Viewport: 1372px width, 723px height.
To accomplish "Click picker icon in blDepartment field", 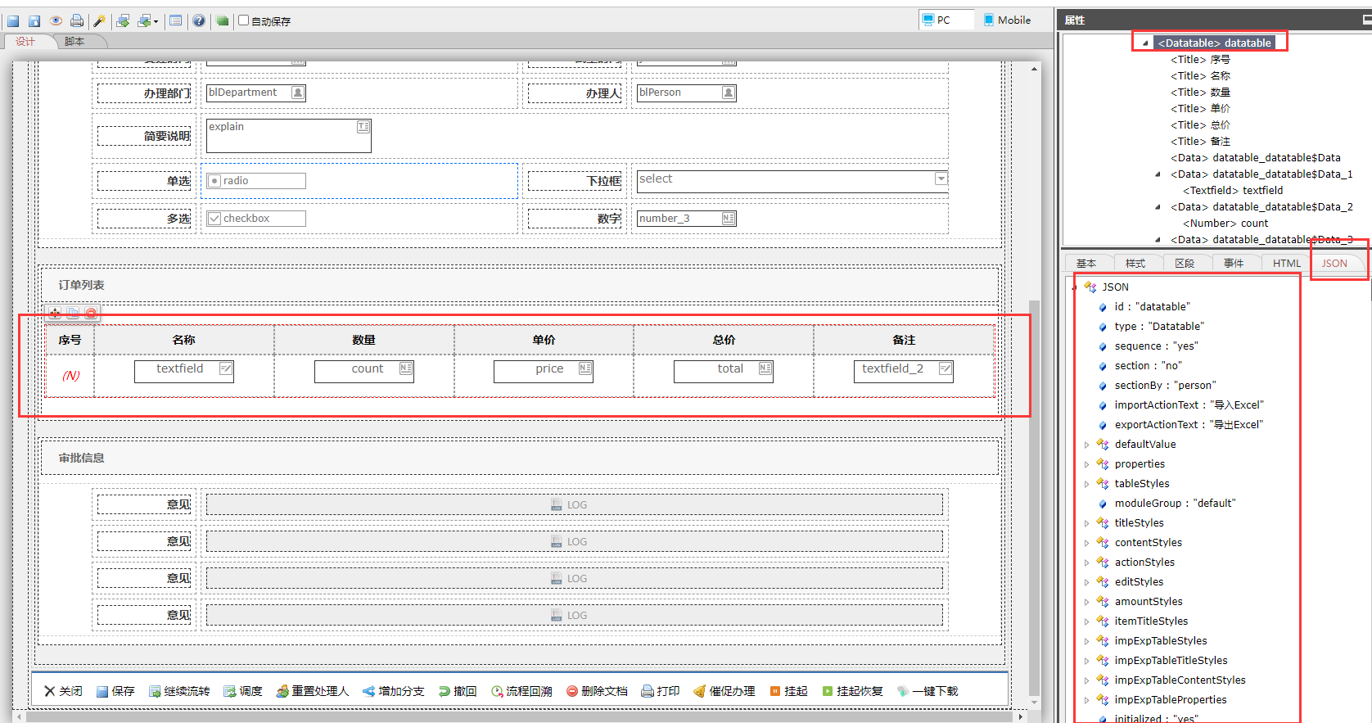I will pyautogui.click(x=298, y=93).
